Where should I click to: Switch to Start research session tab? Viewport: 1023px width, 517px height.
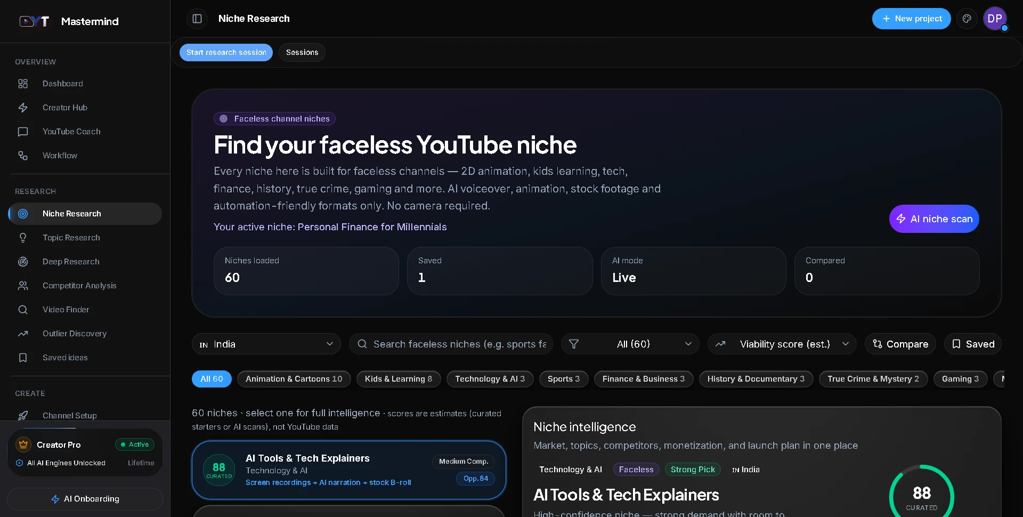[226, 52]
